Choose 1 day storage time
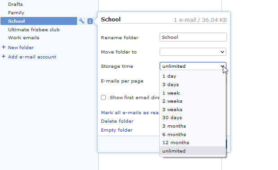The height and width of the screenshot is (170, 278). [193, 76]
